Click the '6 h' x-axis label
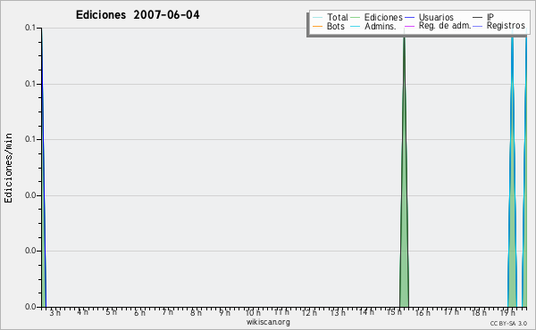 139,312
